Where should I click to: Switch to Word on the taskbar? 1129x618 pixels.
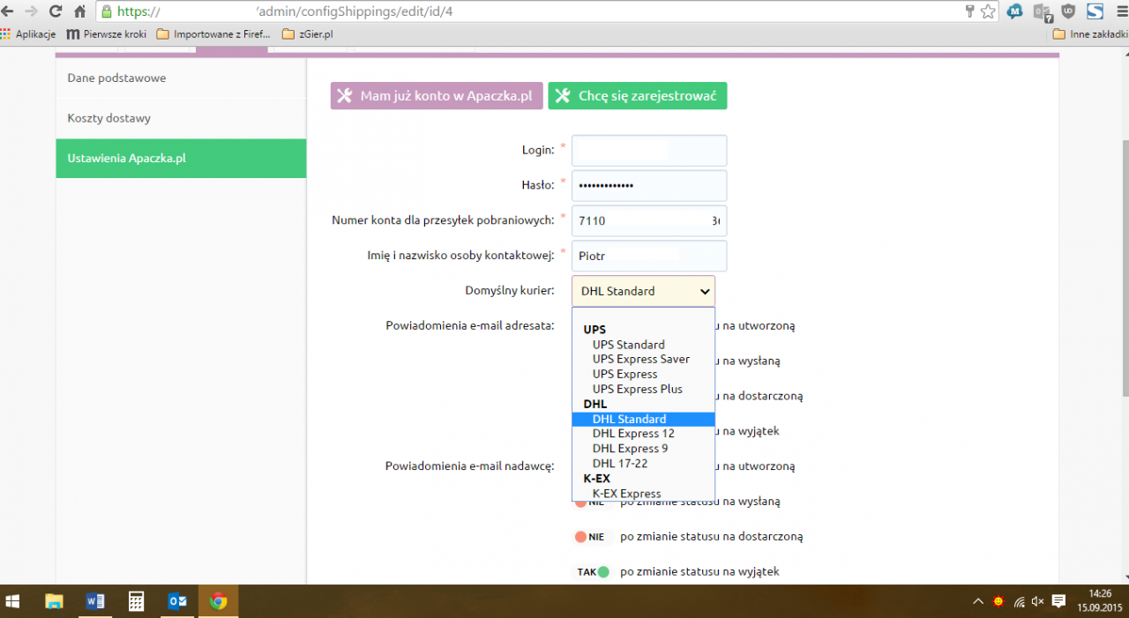tap(95, 601)
